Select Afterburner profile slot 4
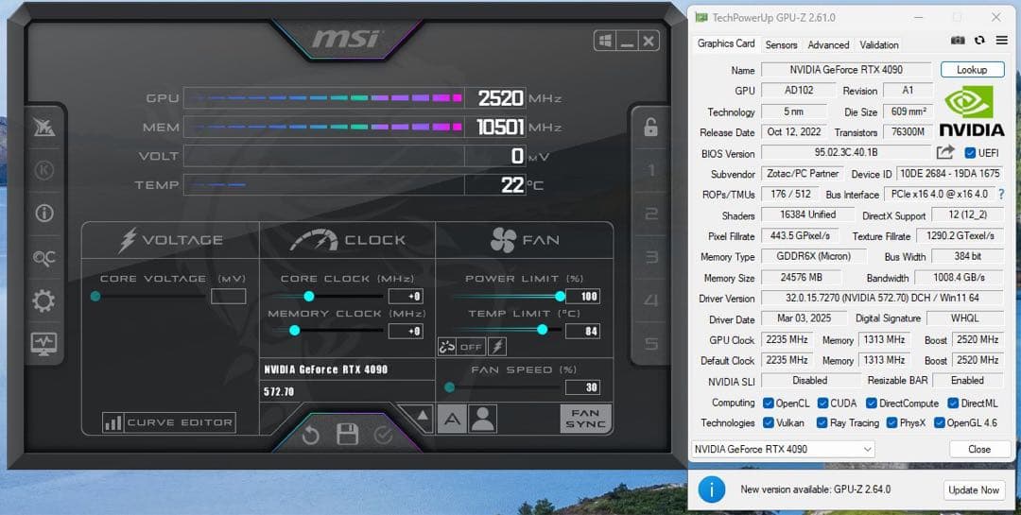 tap(650, 300)
